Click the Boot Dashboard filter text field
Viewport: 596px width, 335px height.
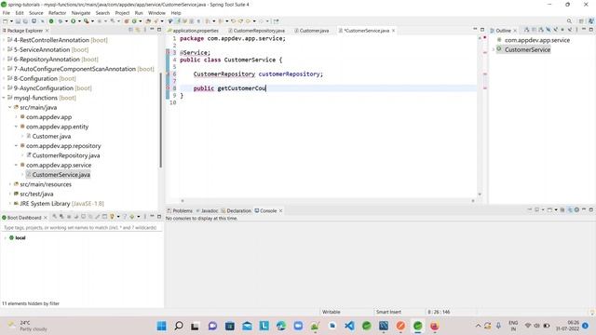pyautogui.click(x=81, y=227)
